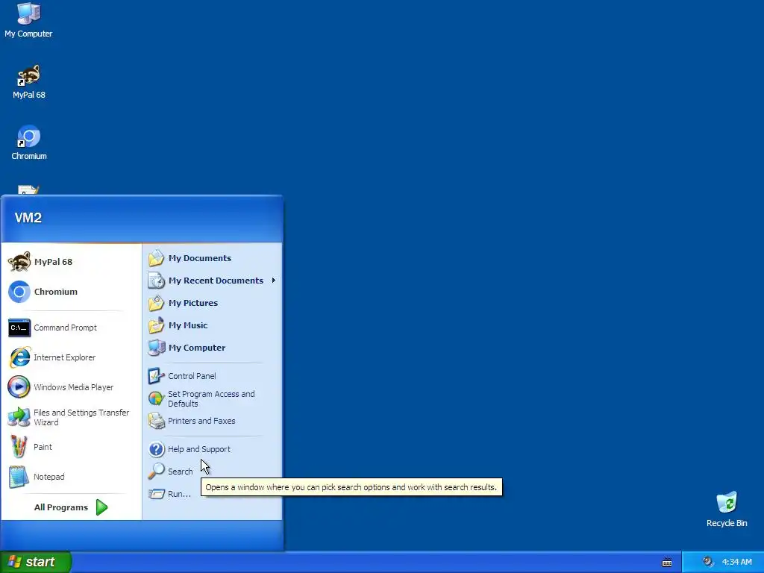
Task: Click the My Recent Documents clock-folder icon
Action: click(157, 281)
